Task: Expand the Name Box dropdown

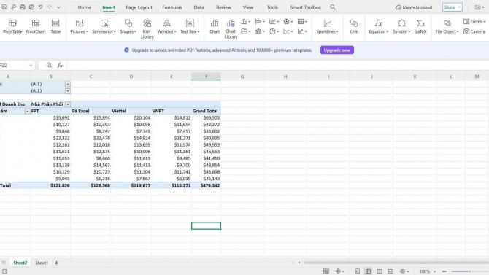Action: [x=31, y=66]
